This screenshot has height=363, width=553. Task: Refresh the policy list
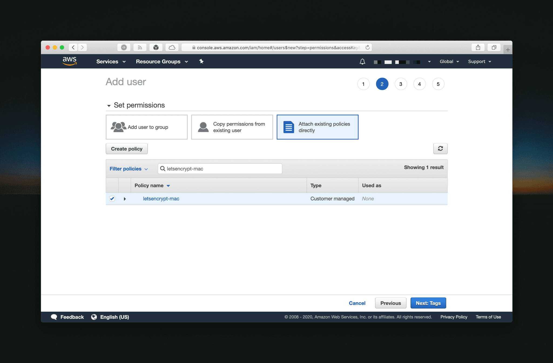coord(440,149)
